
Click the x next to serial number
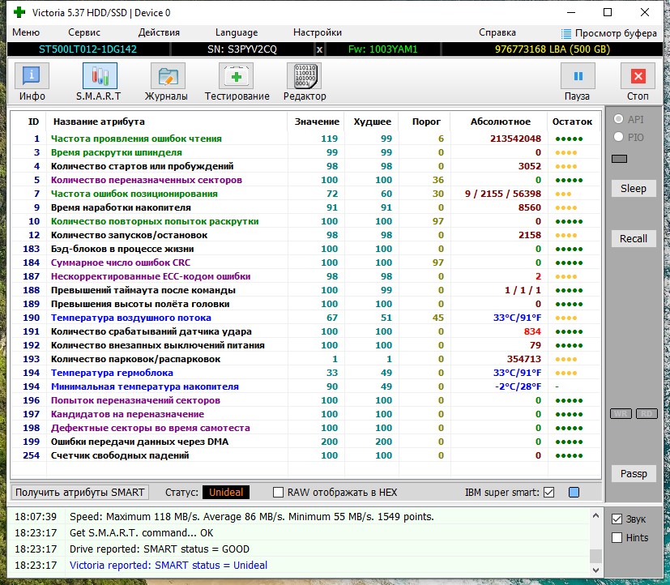coord(319,49)
